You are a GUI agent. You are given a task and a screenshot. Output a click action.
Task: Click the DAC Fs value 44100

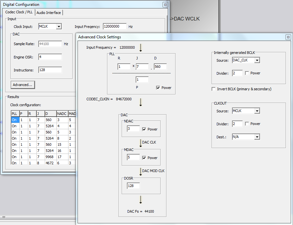pos(149,212)
